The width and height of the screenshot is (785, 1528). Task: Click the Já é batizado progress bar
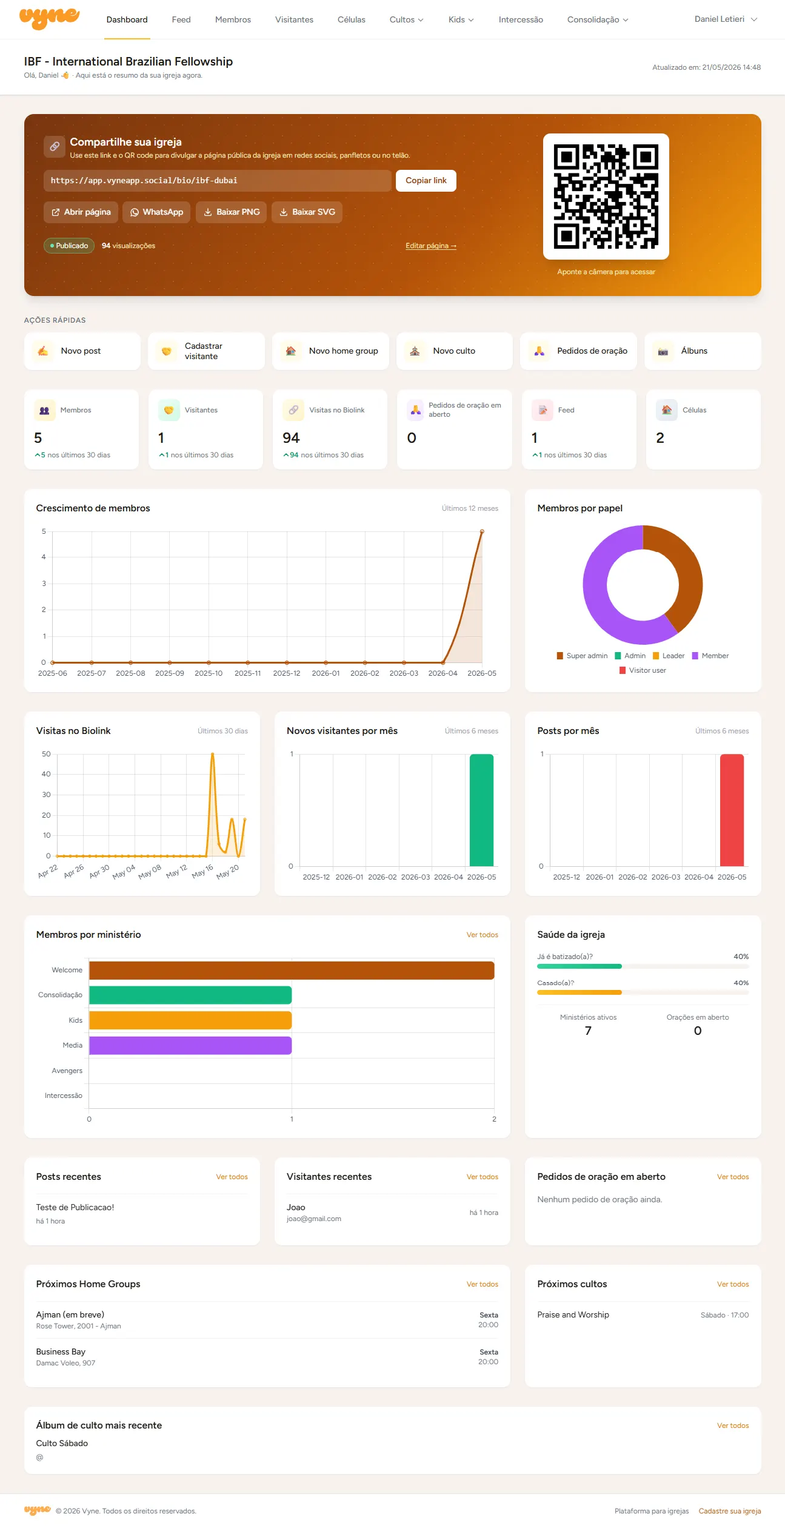click(x=643, y=966)
